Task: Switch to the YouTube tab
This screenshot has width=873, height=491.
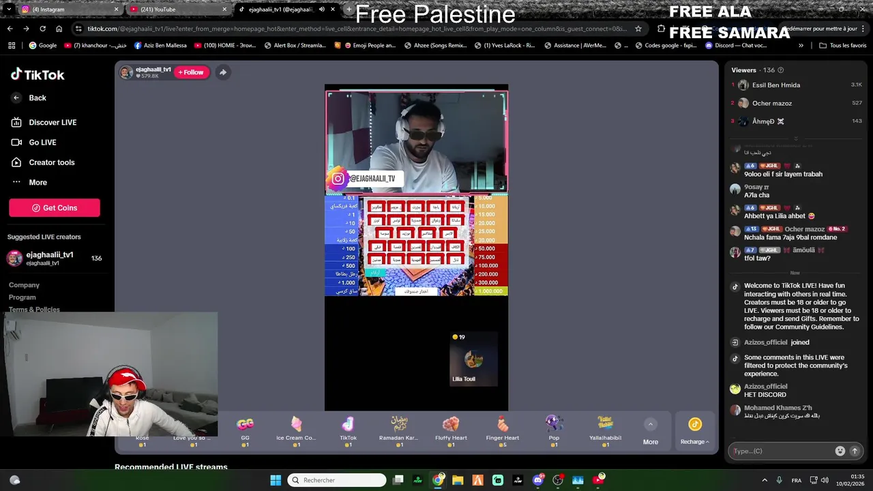Action: pos(177,10)
